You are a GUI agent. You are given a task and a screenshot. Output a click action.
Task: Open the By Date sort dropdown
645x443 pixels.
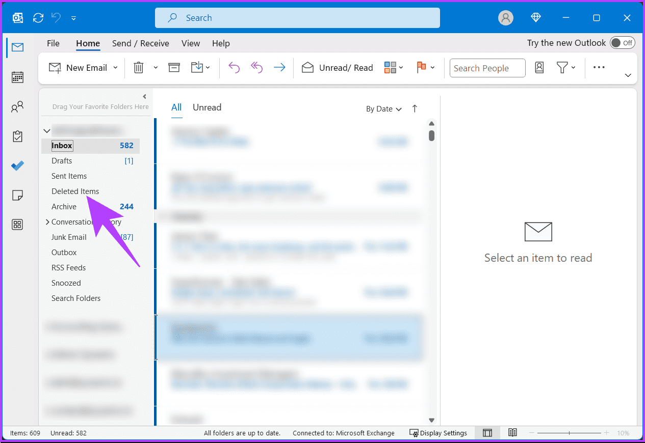[x=383, y=108]
